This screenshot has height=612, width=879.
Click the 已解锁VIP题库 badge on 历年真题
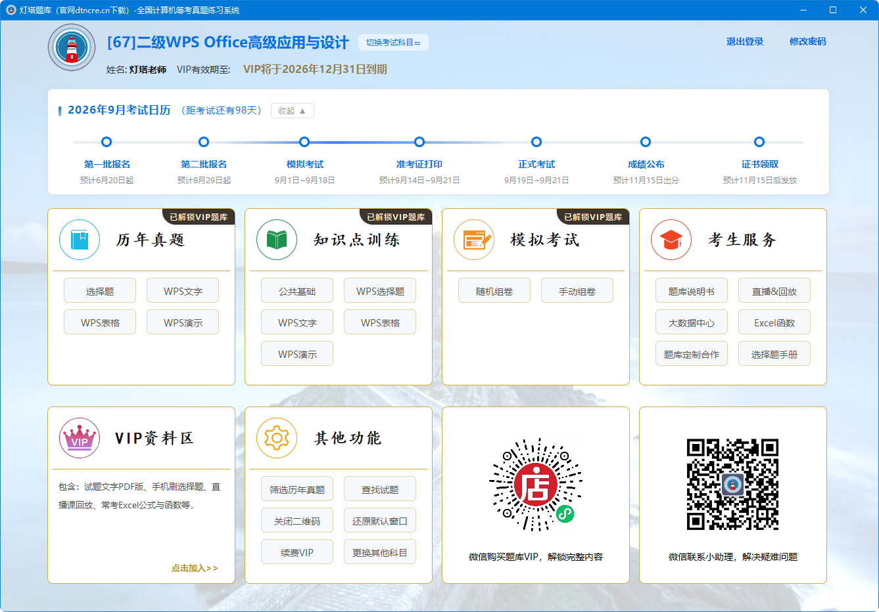pyautogui.click(x=199, y=217)
